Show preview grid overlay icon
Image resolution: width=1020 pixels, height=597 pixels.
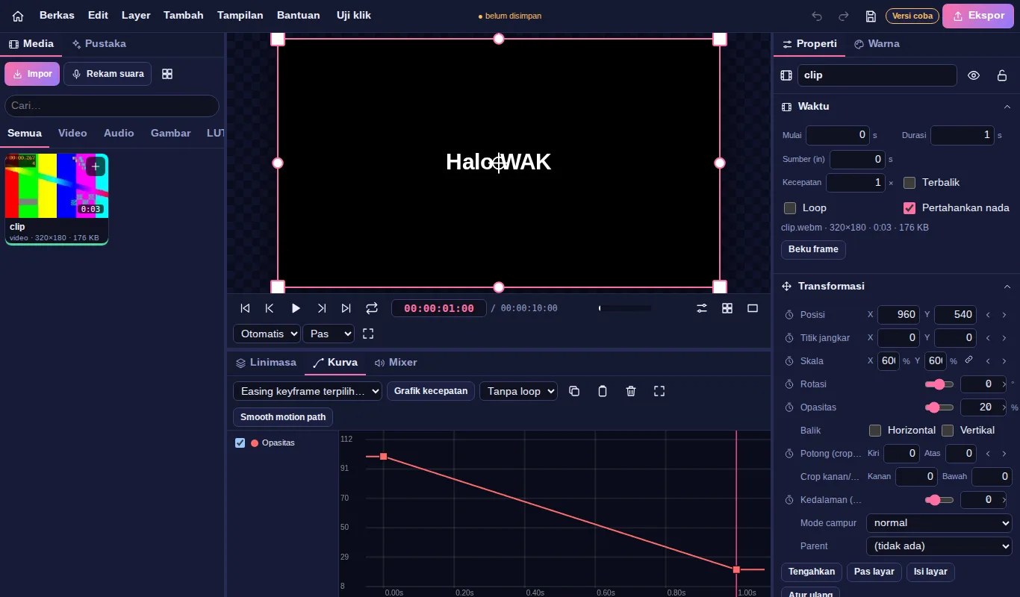(x=727, y=308)
